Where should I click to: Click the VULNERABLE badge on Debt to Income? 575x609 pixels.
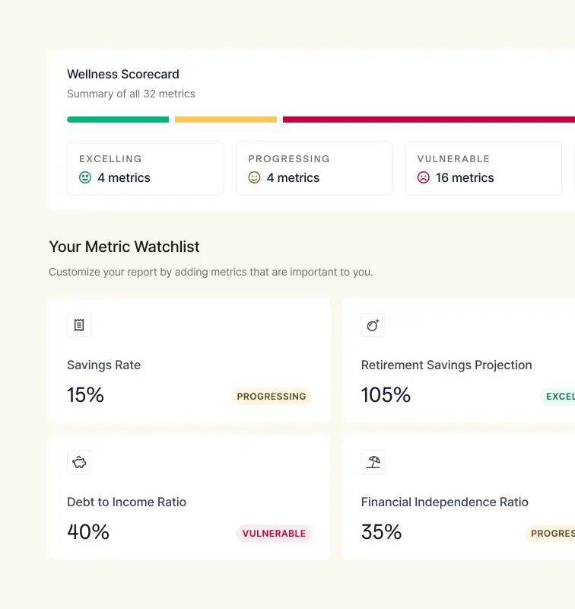(274, 534)
